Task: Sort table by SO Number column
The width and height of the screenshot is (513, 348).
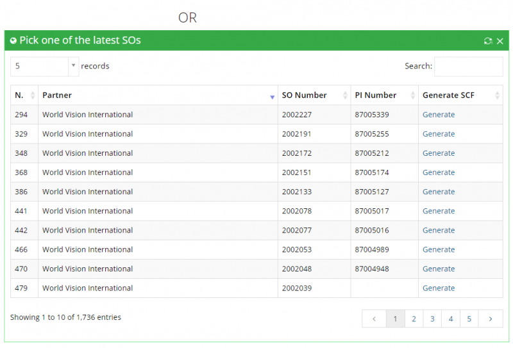Action: (346, 95)
